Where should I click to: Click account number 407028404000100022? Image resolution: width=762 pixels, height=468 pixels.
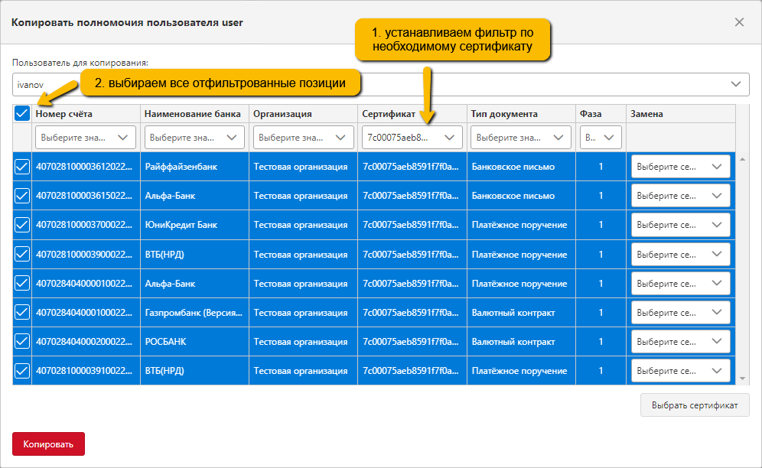click(x=84, y=313)
